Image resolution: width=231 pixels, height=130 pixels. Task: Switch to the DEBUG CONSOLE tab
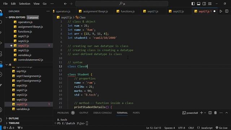(x=103, y=113)
